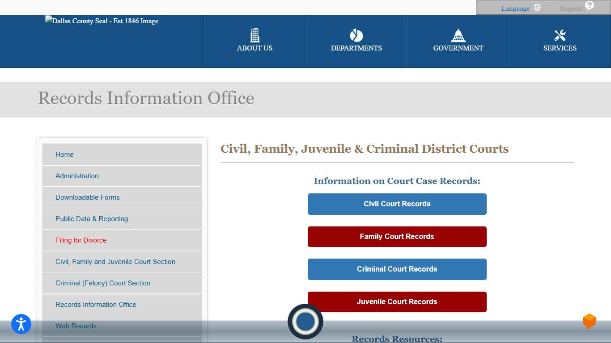
Task: Select Filing for Divorce in the sidebar
Action: pyautogui.click(x=81, y=240)
